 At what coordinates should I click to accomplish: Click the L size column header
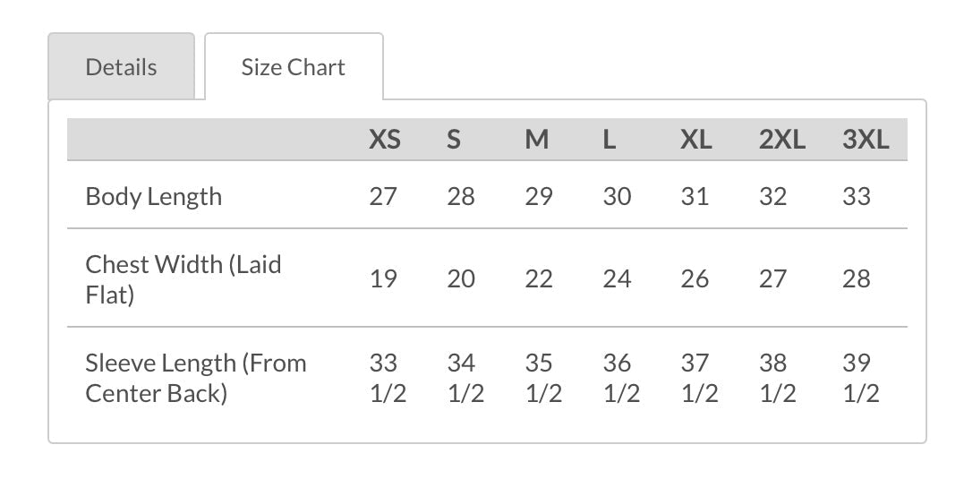[610, 140]
